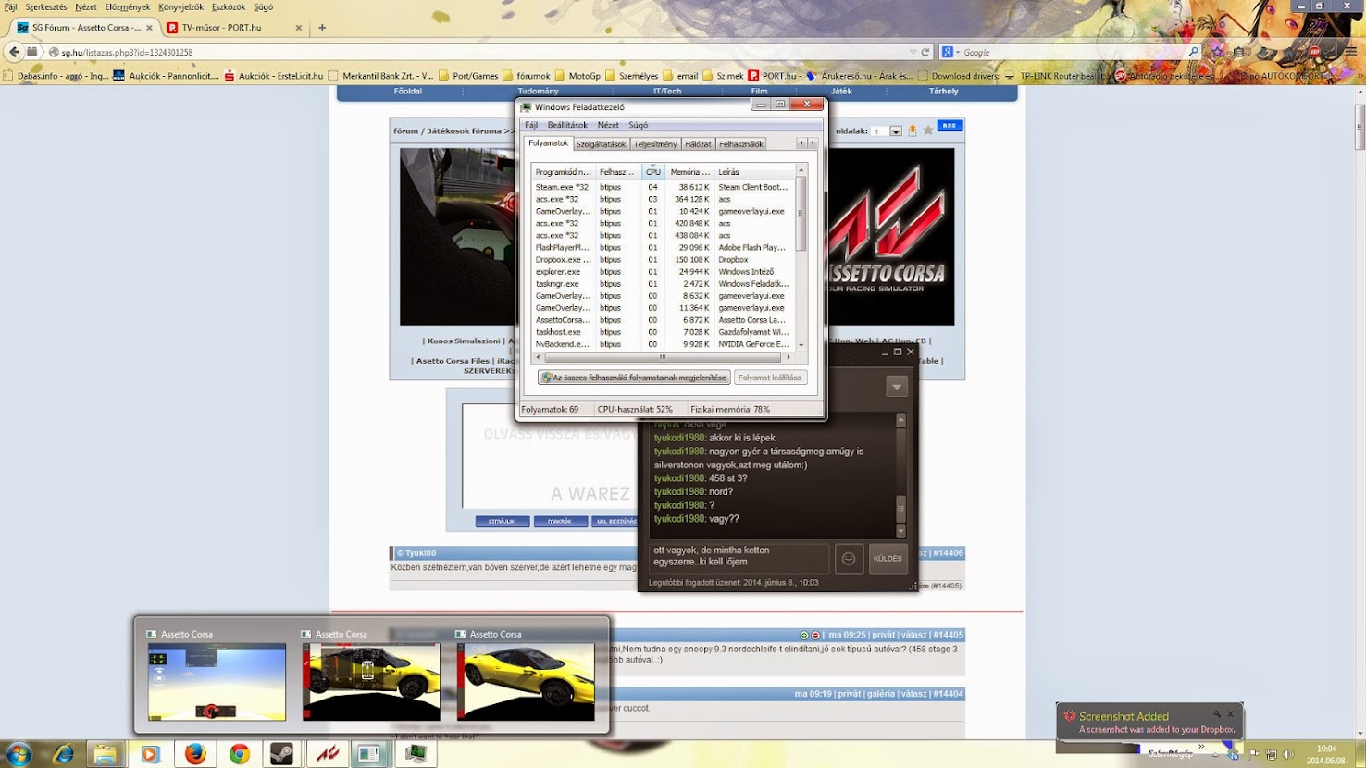Image resolution: width=1366 pixels, height=768 pixels.
Task: Open the Asetto Corsa Files link
Action: click(x=453, y=361)
